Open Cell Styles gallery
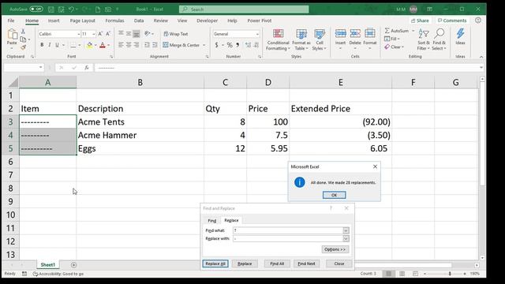 pos(319,39)
